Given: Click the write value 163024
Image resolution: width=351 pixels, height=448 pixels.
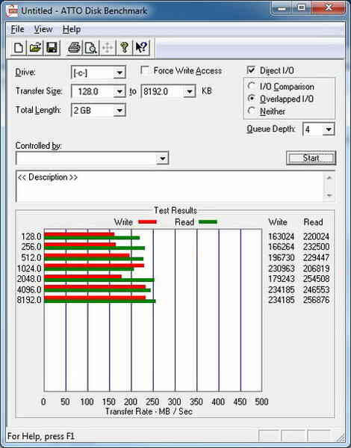Looking at the screenshot, I should [281, 236].
